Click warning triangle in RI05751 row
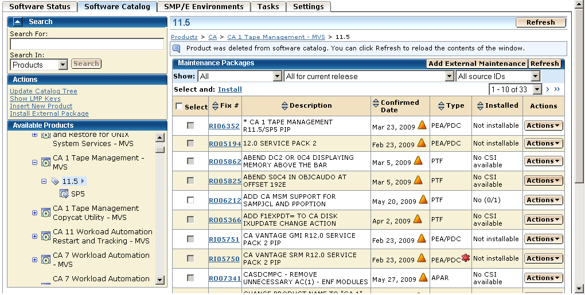This screenshot has width=585, height=295. [x=421, y=238]
